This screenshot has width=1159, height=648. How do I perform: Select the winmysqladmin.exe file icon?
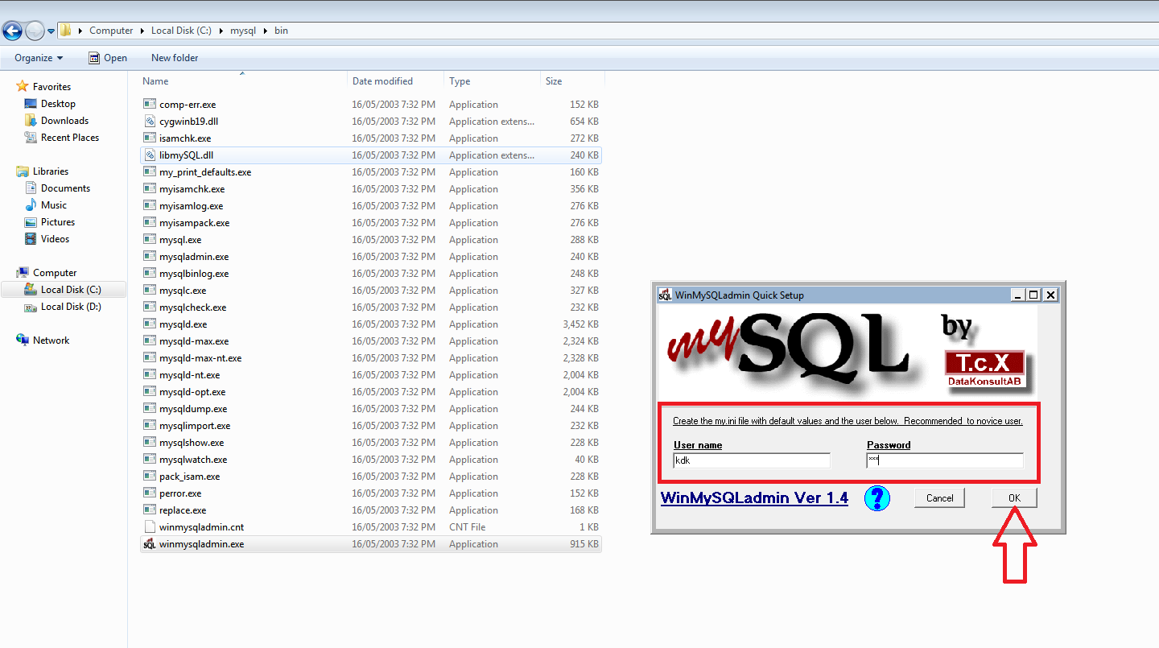(x=149, y=544)
